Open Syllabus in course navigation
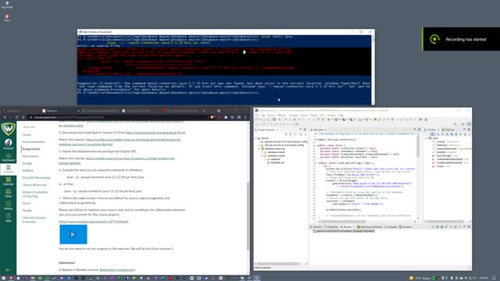 (28, 170)
